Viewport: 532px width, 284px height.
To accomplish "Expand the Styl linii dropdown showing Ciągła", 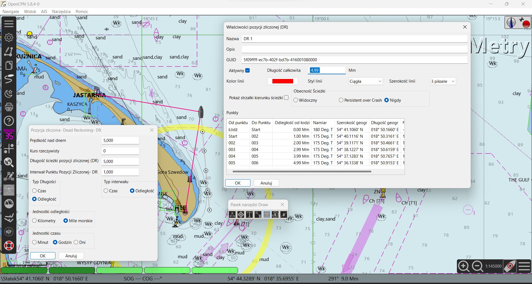I will click(365, 81).
